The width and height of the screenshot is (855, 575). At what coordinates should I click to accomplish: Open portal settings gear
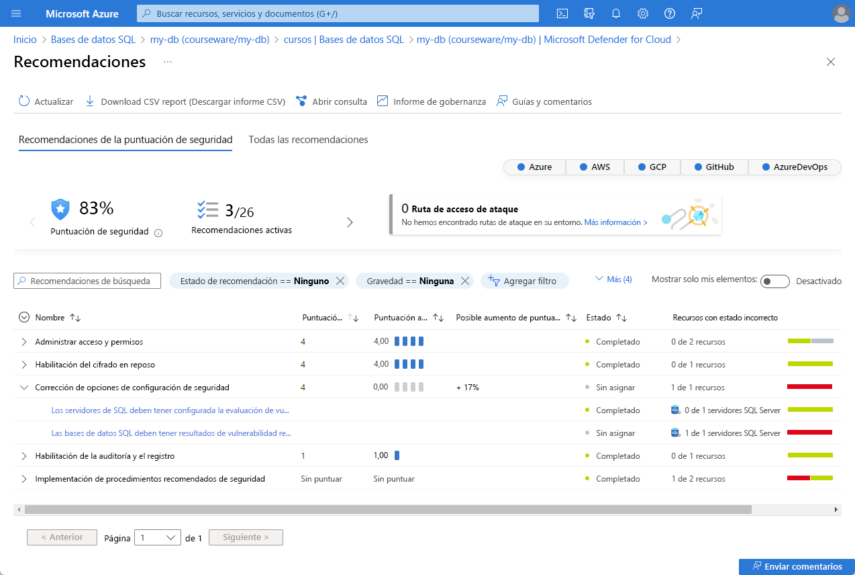(643, 13)
